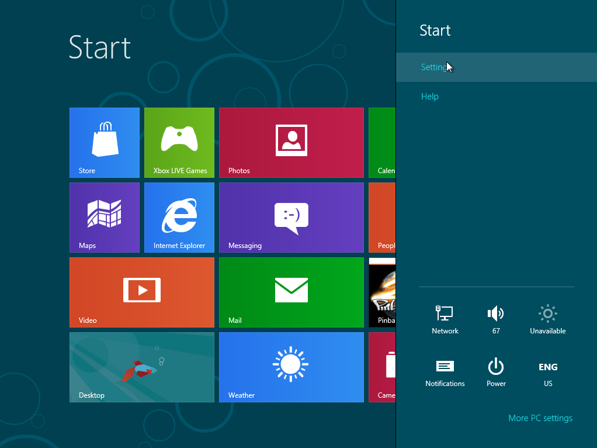Open the Video tile
Viewport: 597px width, 448px height.
(141, 292)
